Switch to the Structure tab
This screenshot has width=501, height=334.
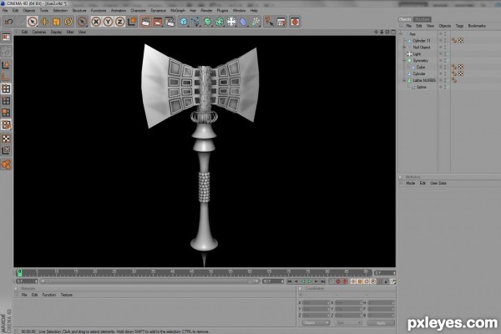[x=422, y=19]
